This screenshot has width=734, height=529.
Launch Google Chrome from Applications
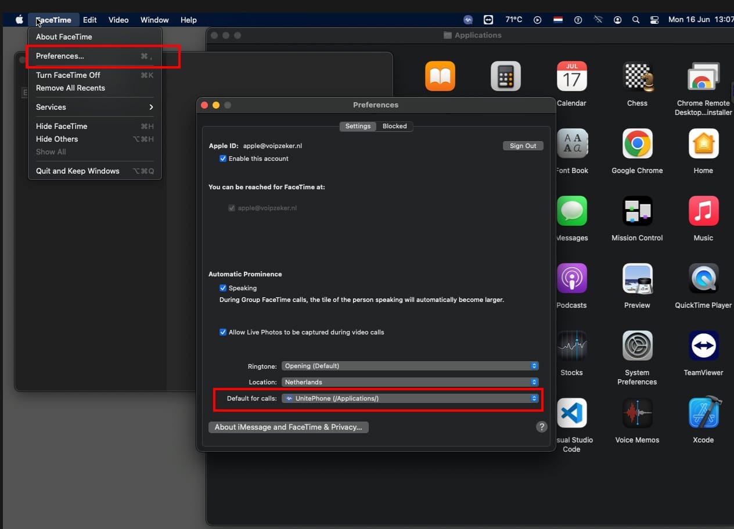(637, 143)
